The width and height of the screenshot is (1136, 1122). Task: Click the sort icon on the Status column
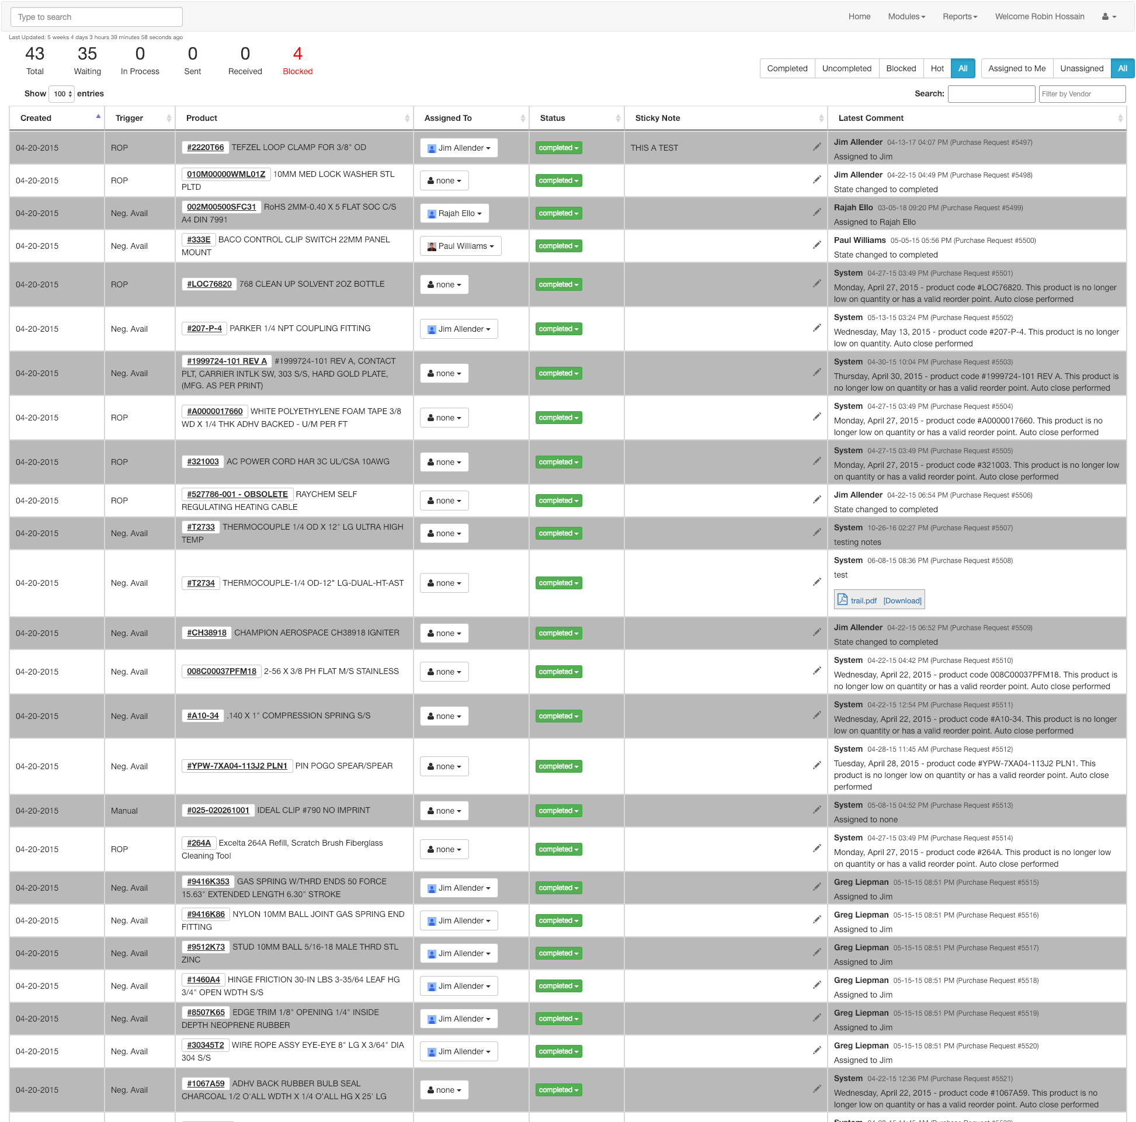(617, 118)
